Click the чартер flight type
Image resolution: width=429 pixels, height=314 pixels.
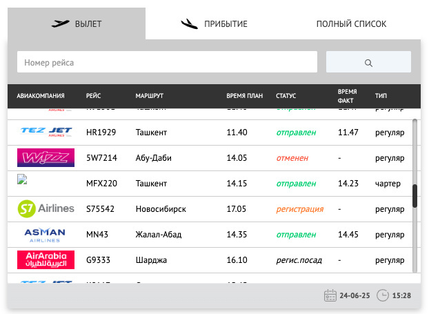388,184
